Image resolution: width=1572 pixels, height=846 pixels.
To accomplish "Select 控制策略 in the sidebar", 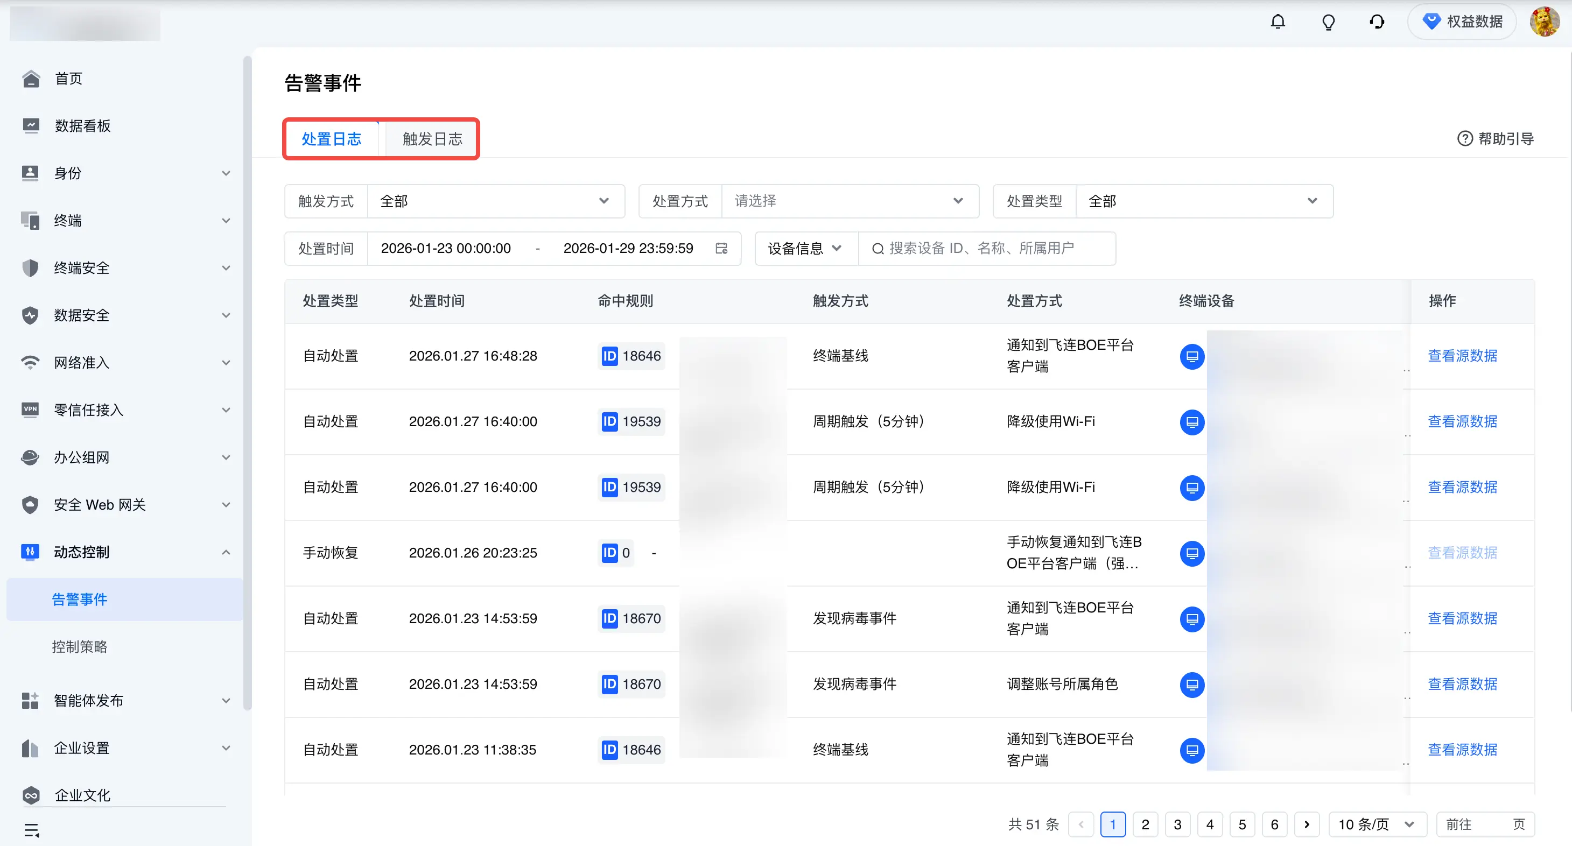I will (x=79, y=646).
